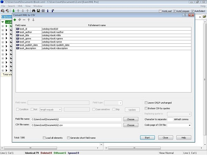Select the book_description field row

pos(103,48)
